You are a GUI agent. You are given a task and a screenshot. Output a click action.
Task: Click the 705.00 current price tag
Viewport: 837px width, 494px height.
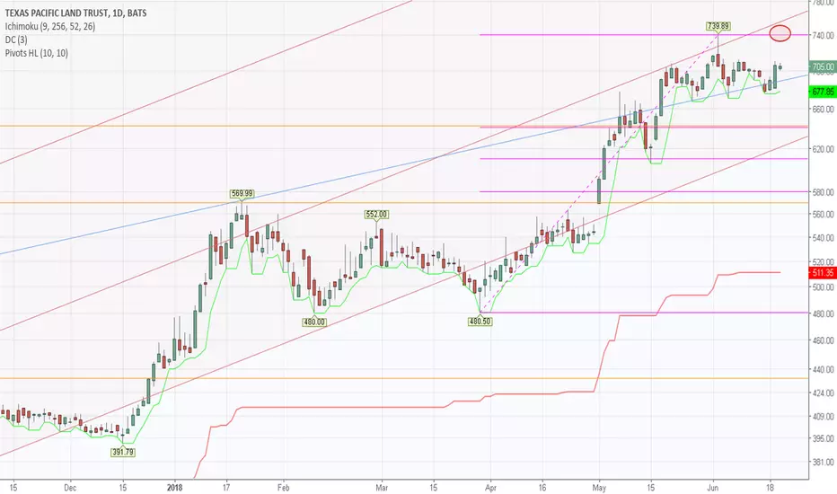click(x=822, y=66)
